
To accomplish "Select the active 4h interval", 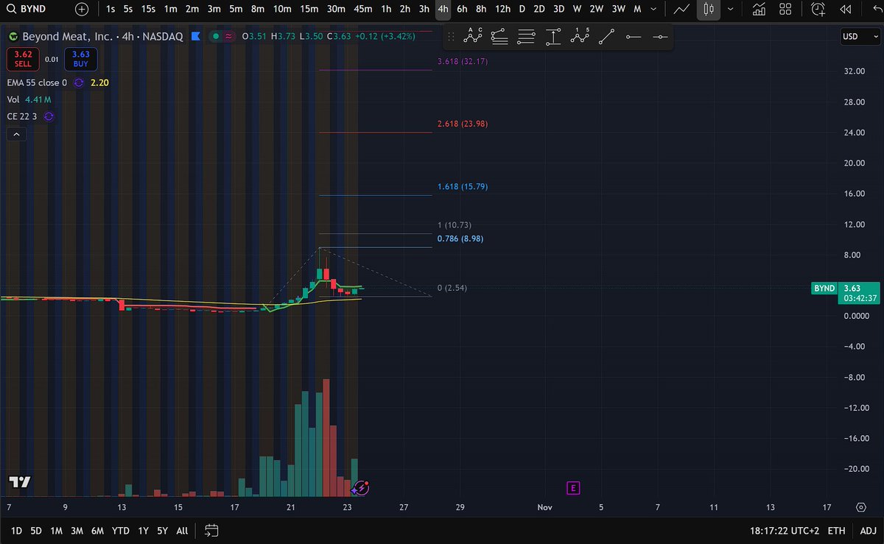I will (x=443, y=10).
